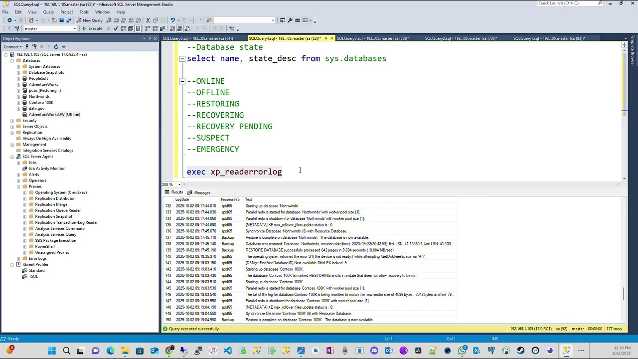The width and height of the screenshot is (638, 359).
Task: Click the Copy icon in the toolbar
Action: tap(156, 20)
